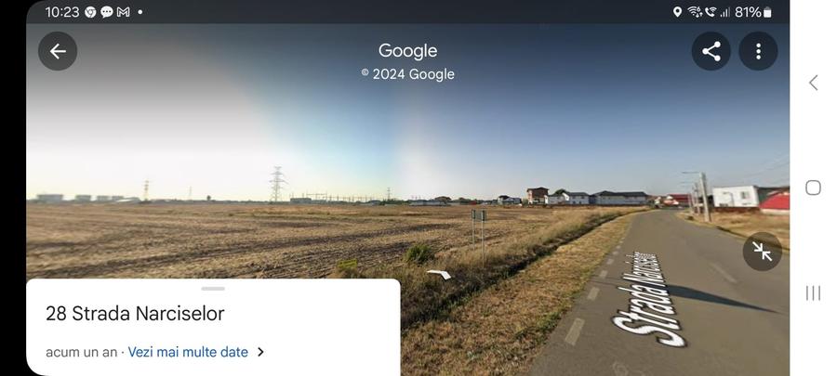Expand the bottom sheet drag handle
The image size is (837, 376).
tap(213, 289)
